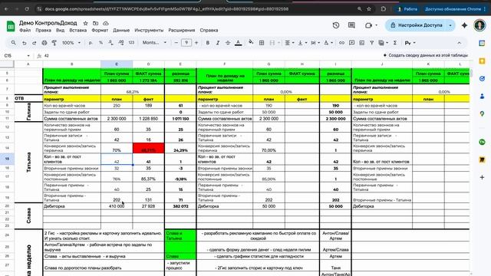Open the View menu (Вид)
The image size is (491, 276).
[60, 31]
